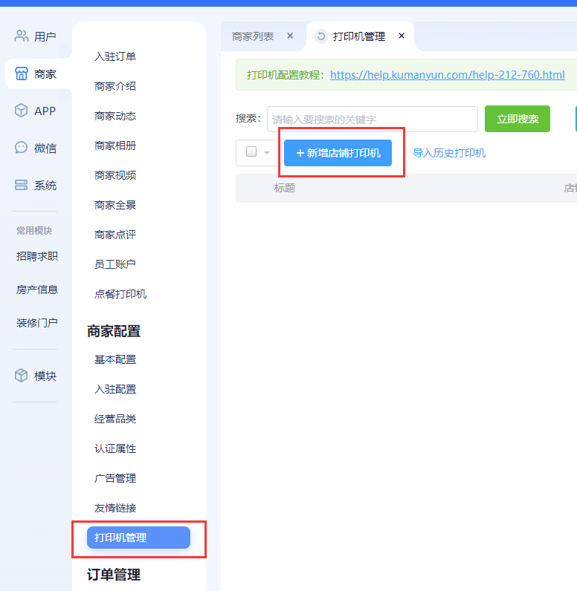Select the 微信 label in the sidebar

[x=45, y=148]
